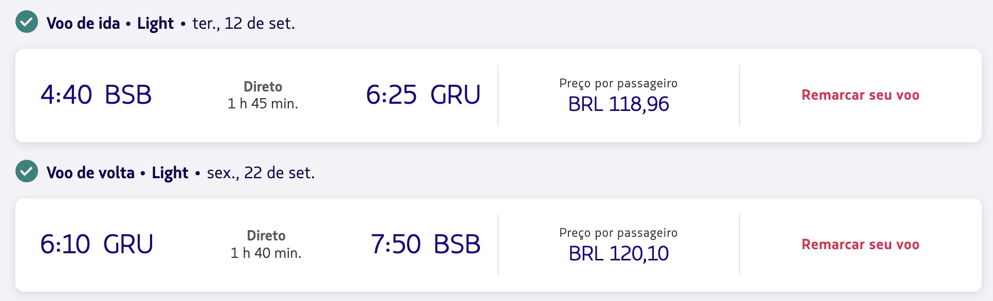Click the return price BRL 120,10

[x=618, y=254]
